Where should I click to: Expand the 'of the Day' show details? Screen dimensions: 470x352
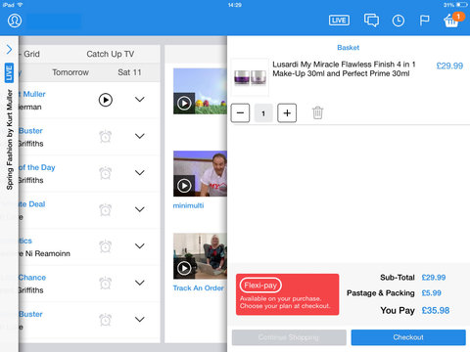140,173
